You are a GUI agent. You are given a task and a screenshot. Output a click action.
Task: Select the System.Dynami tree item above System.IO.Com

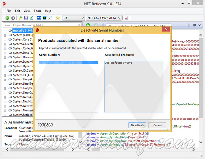coord(23,66)
